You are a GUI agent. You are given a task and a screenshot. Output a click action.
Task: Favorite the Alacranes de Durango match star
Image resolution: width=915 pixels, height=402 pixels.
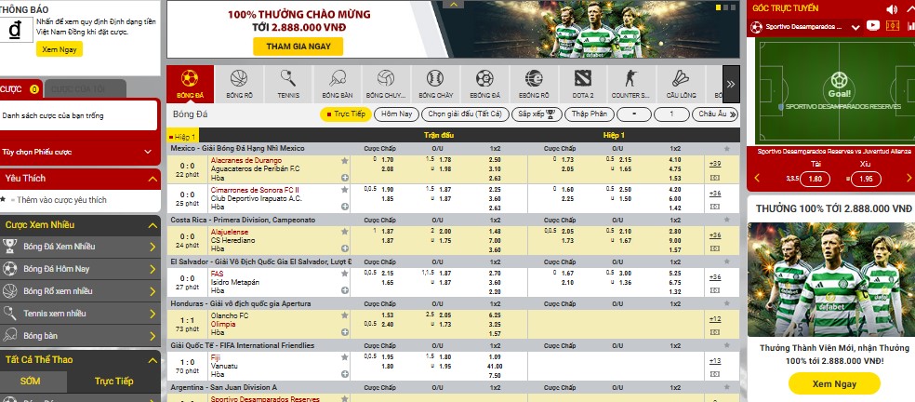pos(345,160)
